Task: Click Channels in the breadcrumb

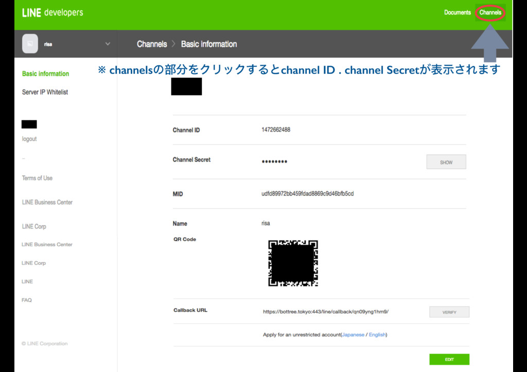Action: coord(152,44)
